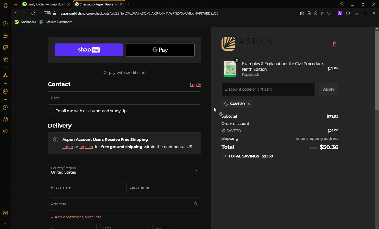Remove the SAVE30 discount code
The width and height of the screenshot is (379, 229).
click(249, 104)
